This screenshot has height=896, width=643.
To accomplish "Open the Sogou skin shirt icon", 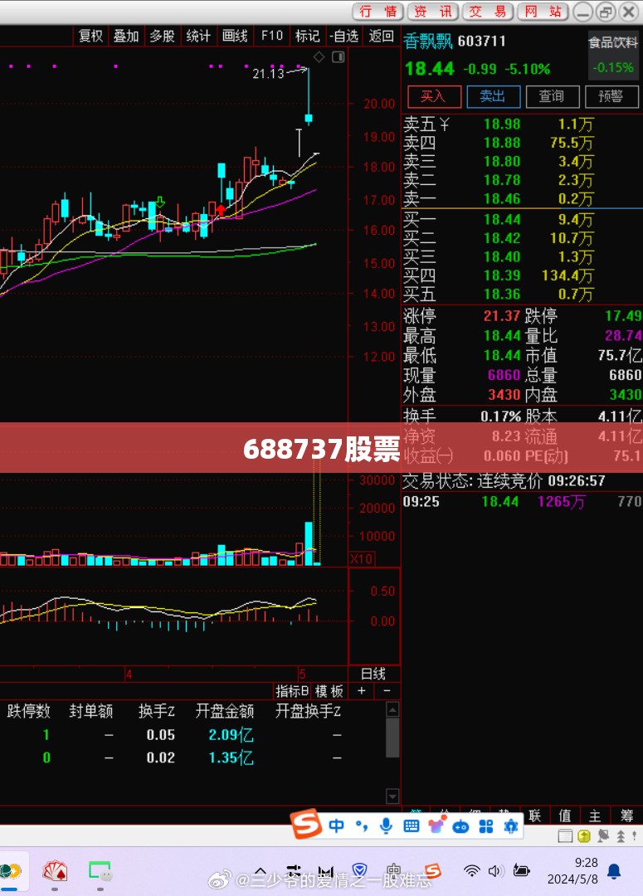I will point(436,825).
